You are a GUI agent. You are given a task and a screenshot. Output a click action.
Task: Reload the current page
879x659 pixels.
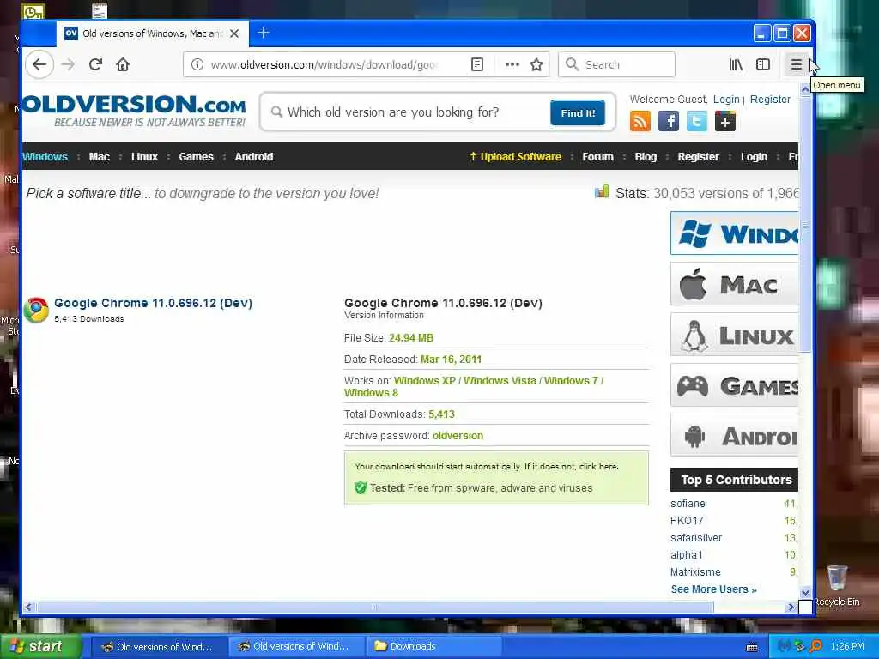(95, 64)
